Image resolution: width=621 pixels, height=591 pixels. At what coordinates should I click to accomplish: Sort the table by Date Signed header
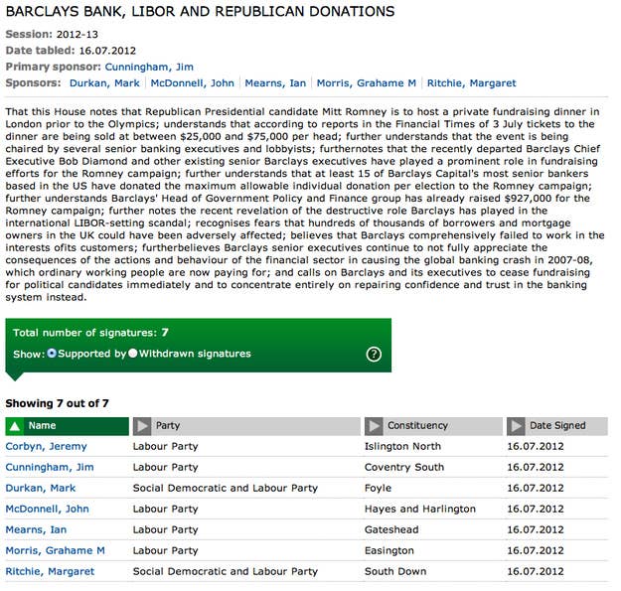(x=557, y=426)
